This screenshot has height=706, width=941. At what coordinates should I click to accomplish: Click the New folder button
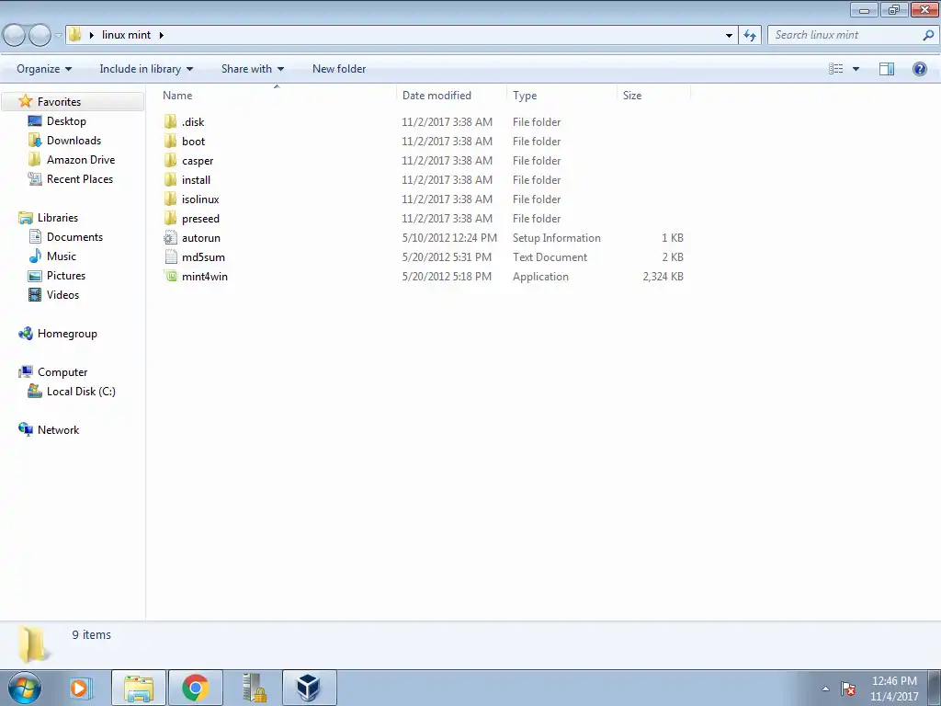339,69
